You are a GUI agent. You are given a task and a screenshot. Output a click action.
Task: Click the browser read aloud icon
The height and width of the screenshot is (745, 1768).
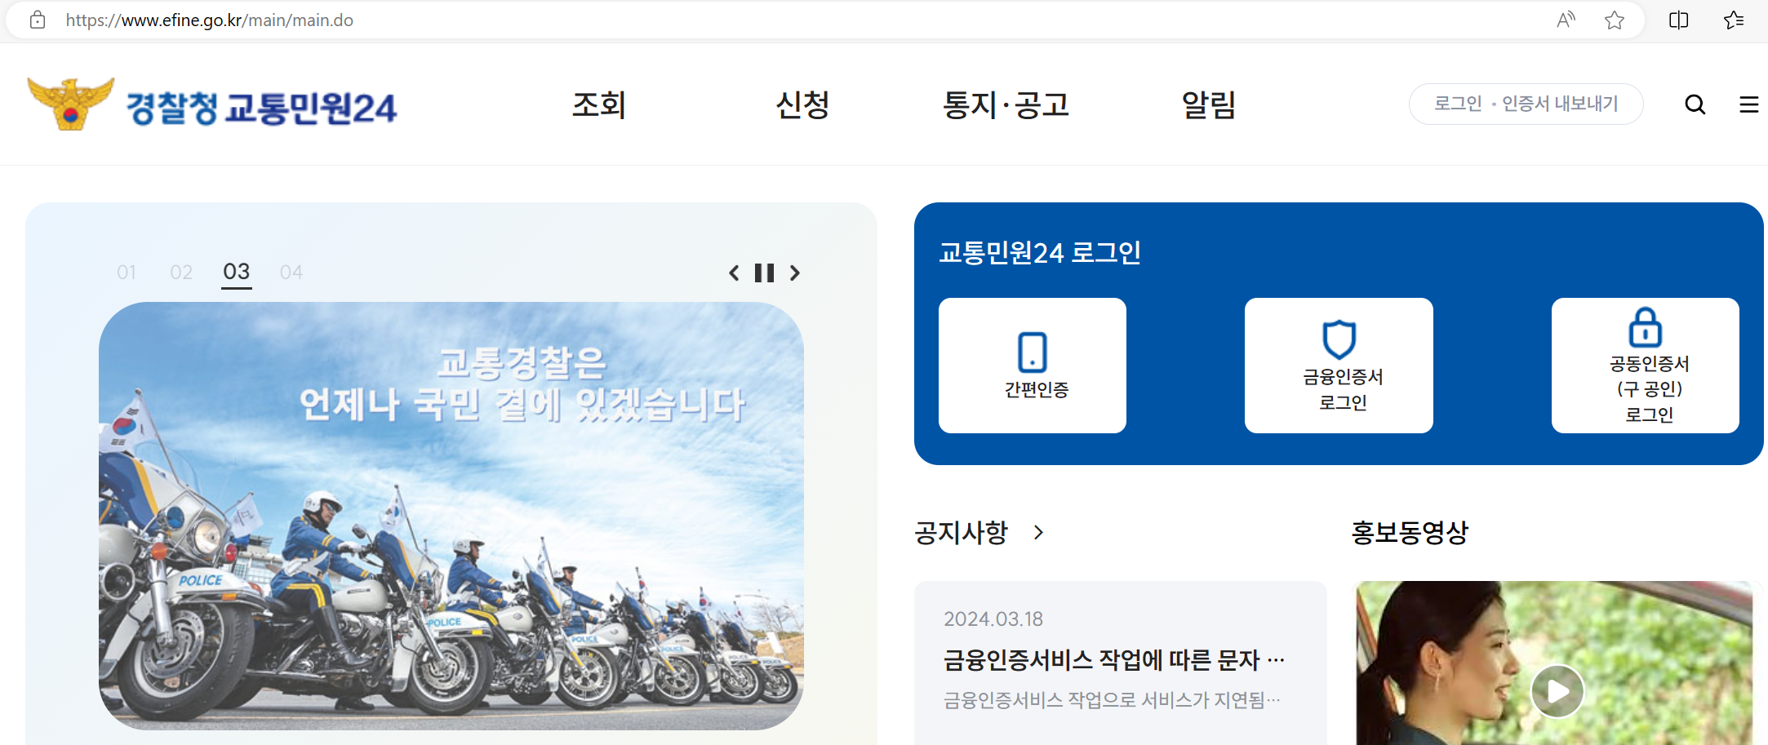click(1566, 20)
